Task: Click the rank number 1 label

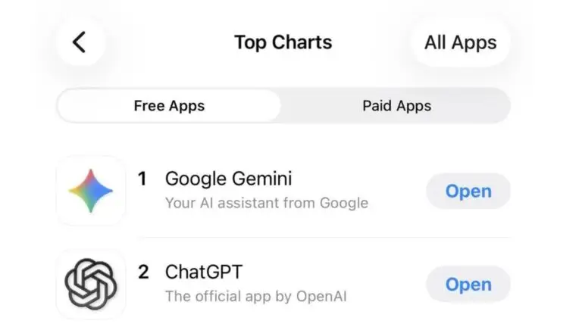Action: click(x=142, y=179)
